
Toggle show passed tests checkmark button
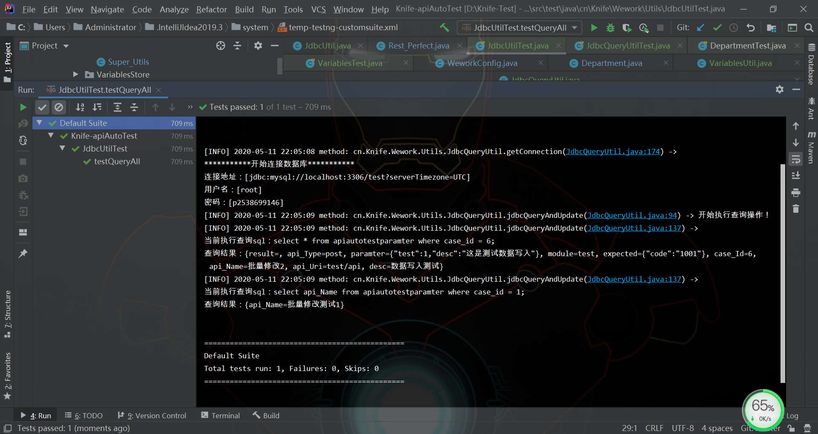click(42, 107)
